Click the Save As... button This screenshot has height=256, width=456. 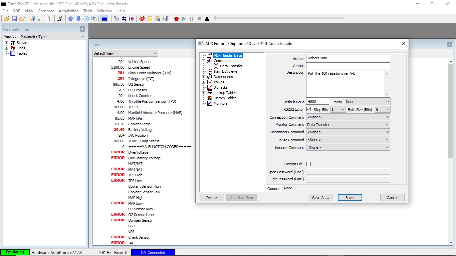(x=320, y=198)
